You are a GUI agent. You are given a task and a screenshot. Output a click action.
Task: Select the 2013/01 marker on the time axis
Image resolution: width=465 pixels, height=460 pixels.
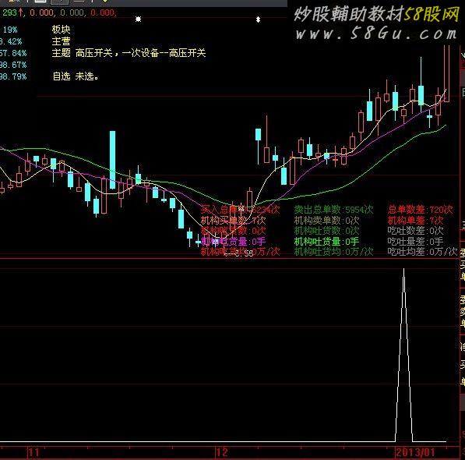click(415, 452)
